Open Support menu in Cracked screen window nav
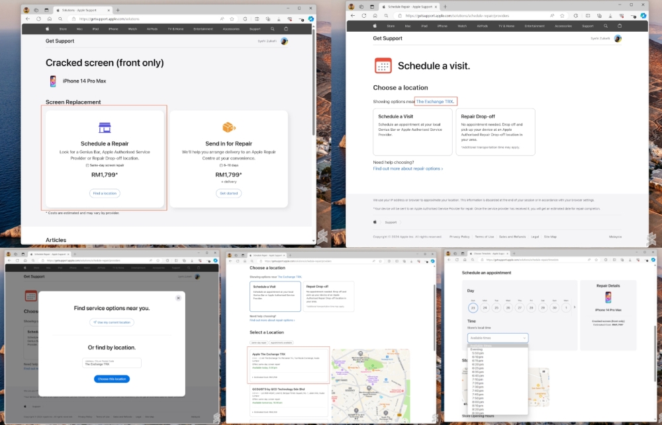The image size is (662, 425). click(255, 29)
